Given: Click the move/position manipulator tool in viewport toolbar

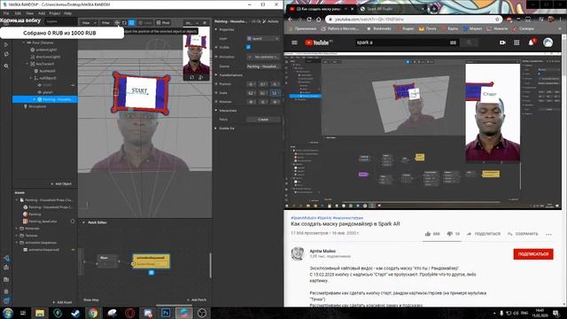Looking at the screenshot, I should tap(117, 23).
